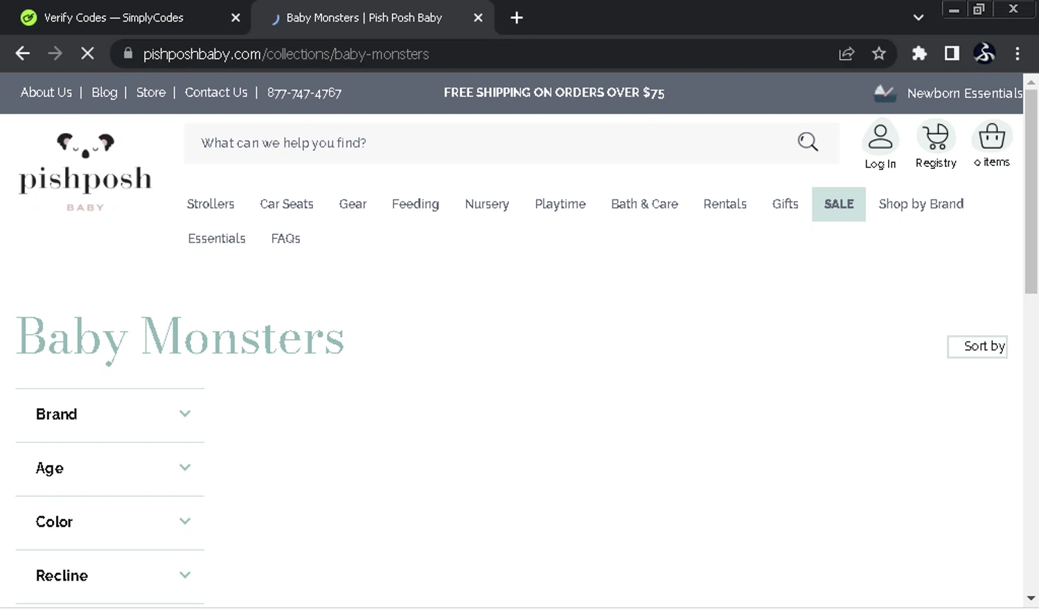Click the scrollbar up arrow
The width and height of the screenshot is (1039, 609).
pos(1031,82)
